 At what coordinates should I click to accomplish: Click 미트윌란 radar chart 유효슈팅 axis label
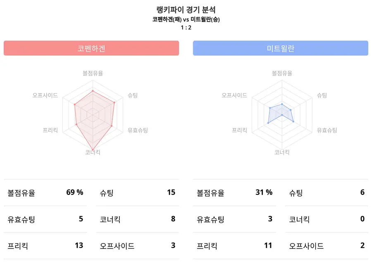pyautogui.click(x=327, y=130)
